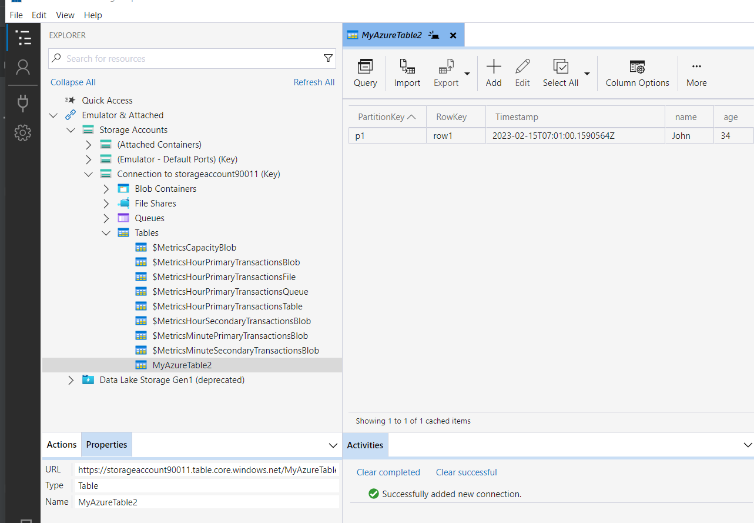Switch to the Actions tab

click(x=62, y=445)
